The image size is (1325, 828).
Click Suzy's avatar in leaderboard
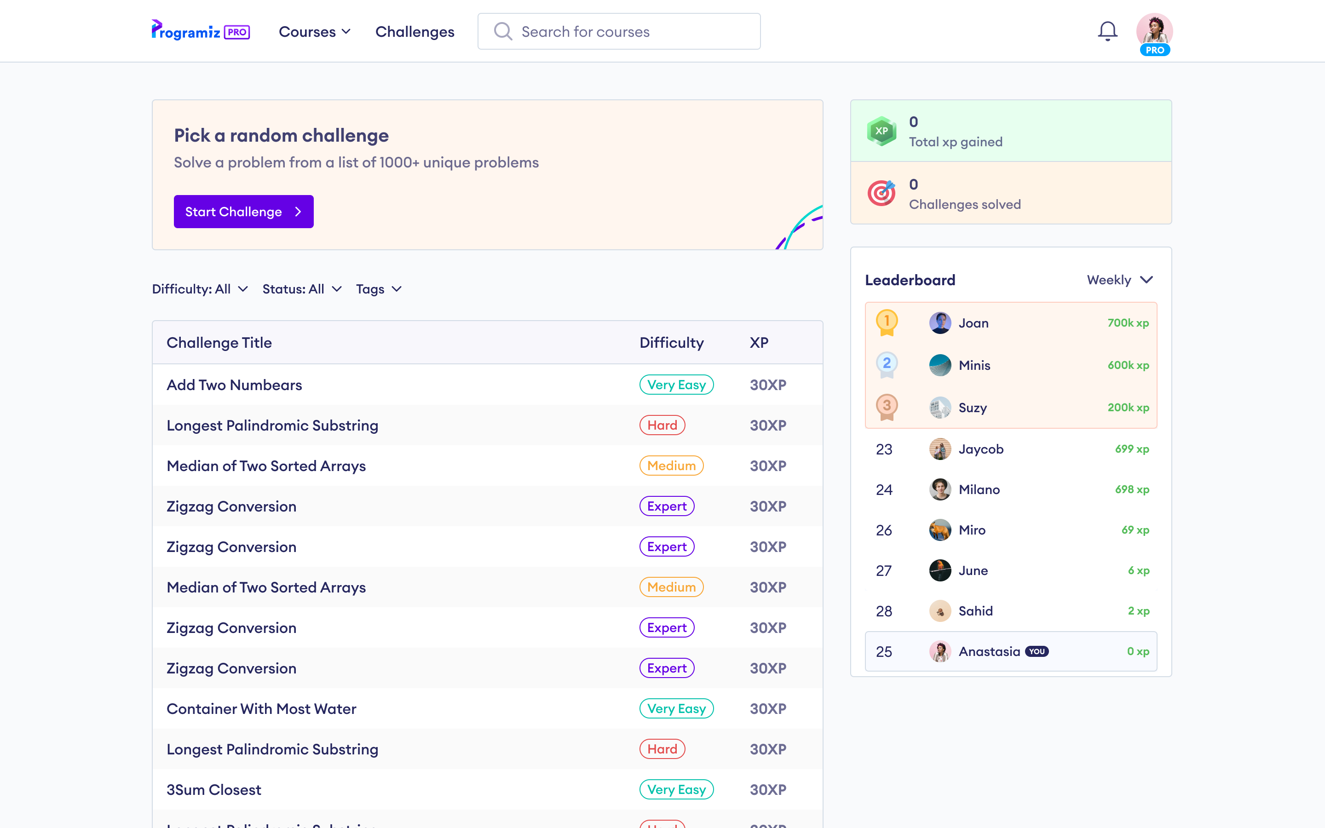pos(940,408)
